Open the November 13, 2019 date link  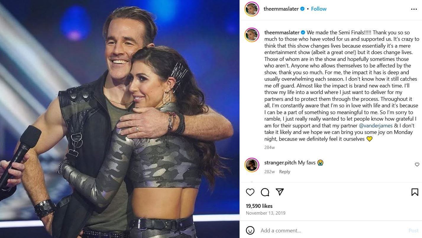pos(266,213)
